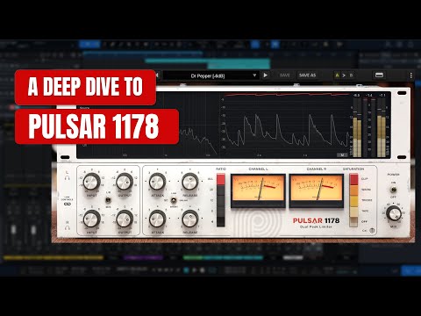Select the 4 ratio button
Image resolution: width=421 pixels, height=316 pixels.
pyautogui.click(x=221, y=221)
